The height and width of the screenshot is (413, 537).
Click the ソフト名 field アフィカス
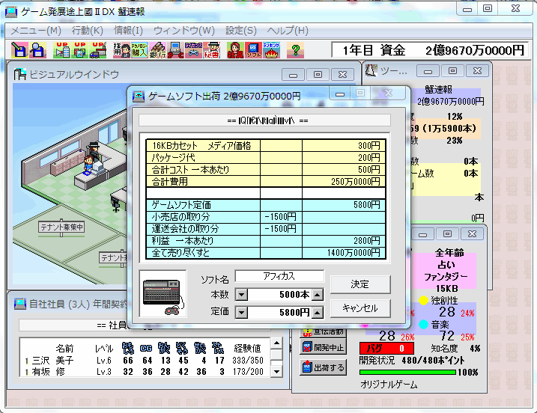coord(279,276)
